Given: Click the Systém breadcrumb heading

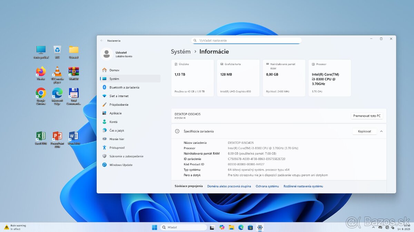Looking at the screenshot, I should [180, 52].
